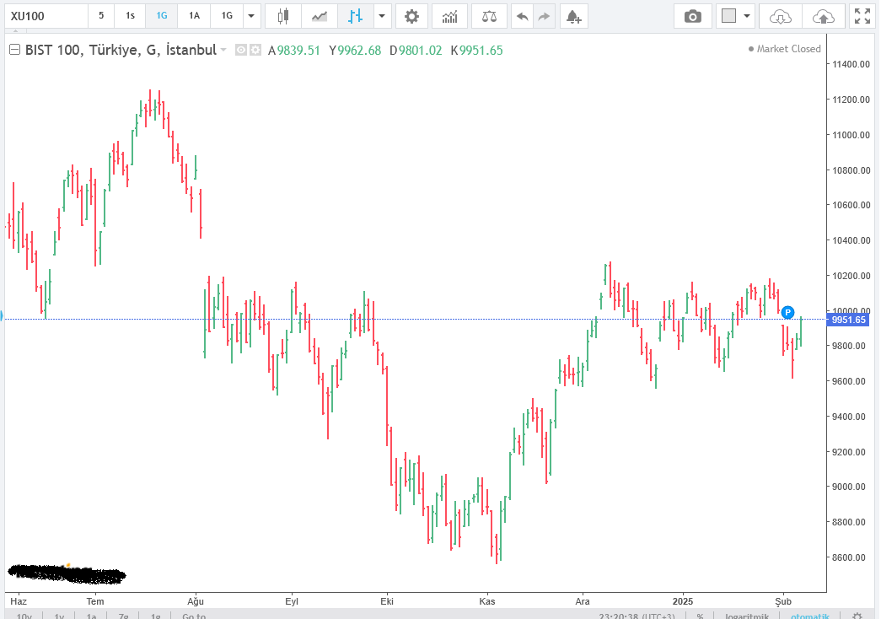Open the chart style dropdown arrow
The image size is (881, 619).
[x=383, y=16]
